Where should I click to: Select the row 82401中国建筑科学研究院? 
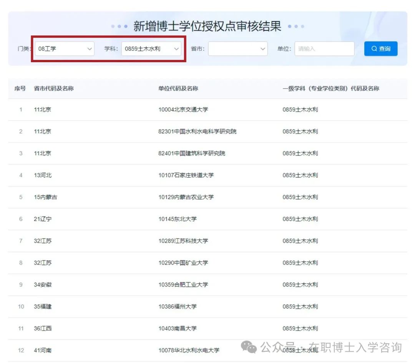pos(192,153)
